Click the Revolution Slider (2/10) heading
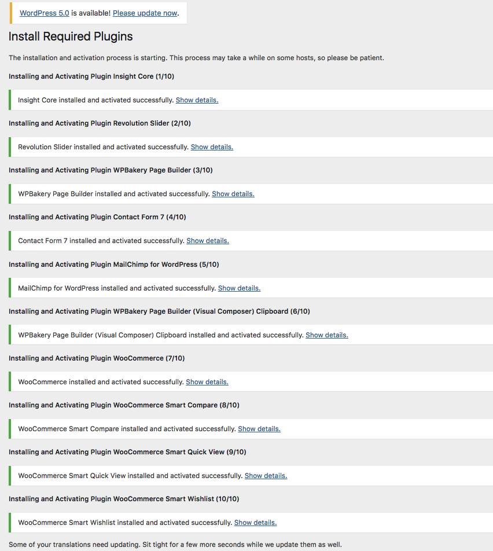Viewport: 493px width, 551px height. pyautogui.click(x=100, y=123)
